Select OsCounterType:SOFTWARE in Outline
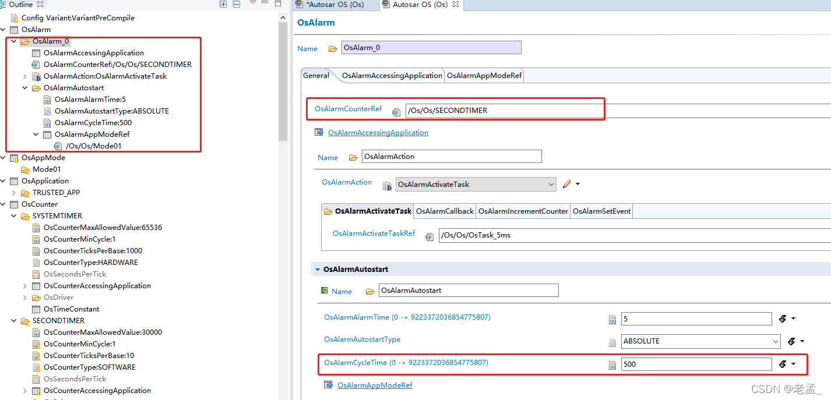831x400 pixels. click(x=90, y=367)
